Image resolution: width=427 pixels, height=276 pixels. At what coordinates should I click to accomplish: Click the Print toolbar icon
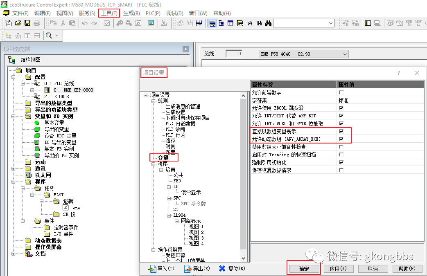[x=37, y=23]
